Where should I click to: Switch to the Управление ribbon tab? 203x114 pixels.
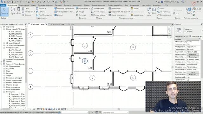tap(134, 5)
